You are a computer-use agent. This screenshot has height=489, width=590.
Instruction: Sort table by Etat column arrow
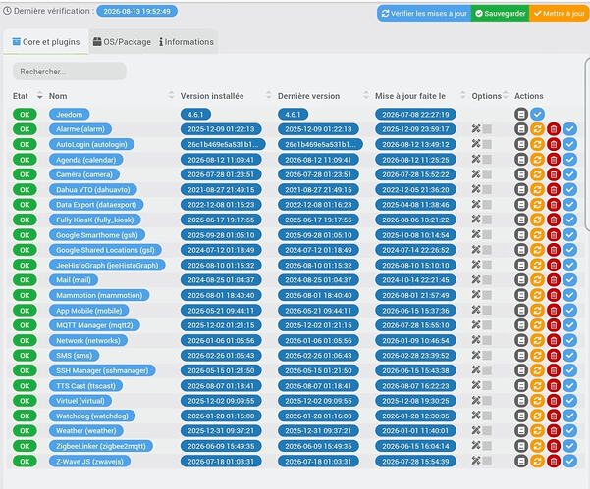(39, 96)
